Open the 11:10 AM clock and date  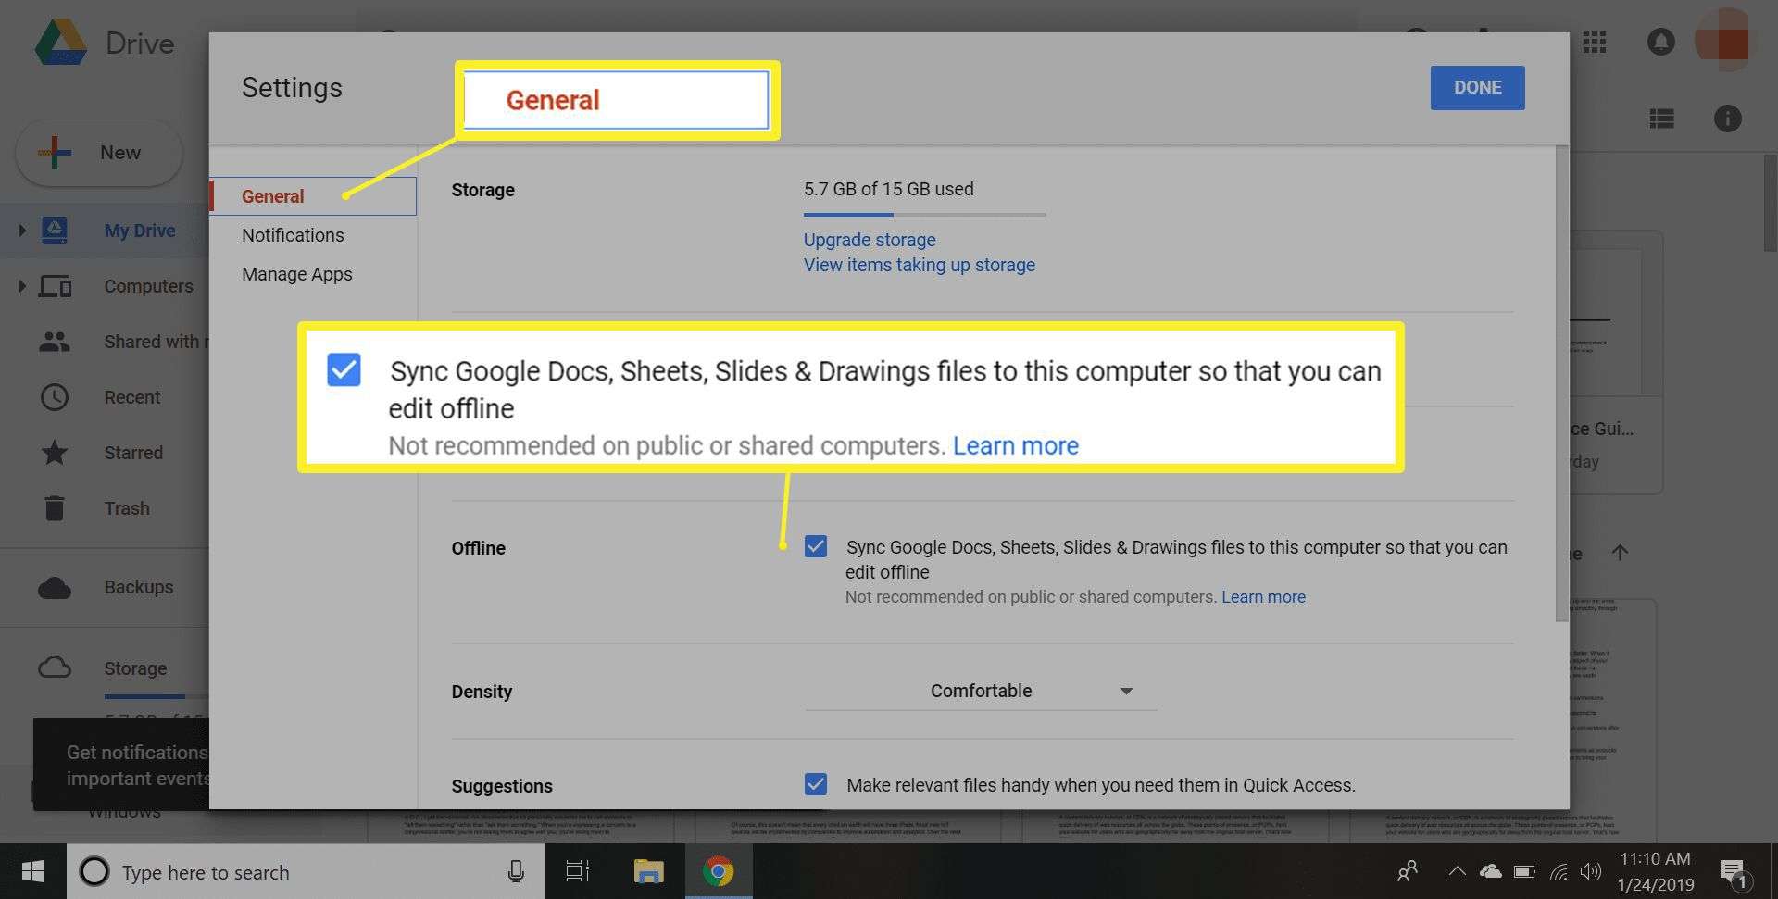1656,871
